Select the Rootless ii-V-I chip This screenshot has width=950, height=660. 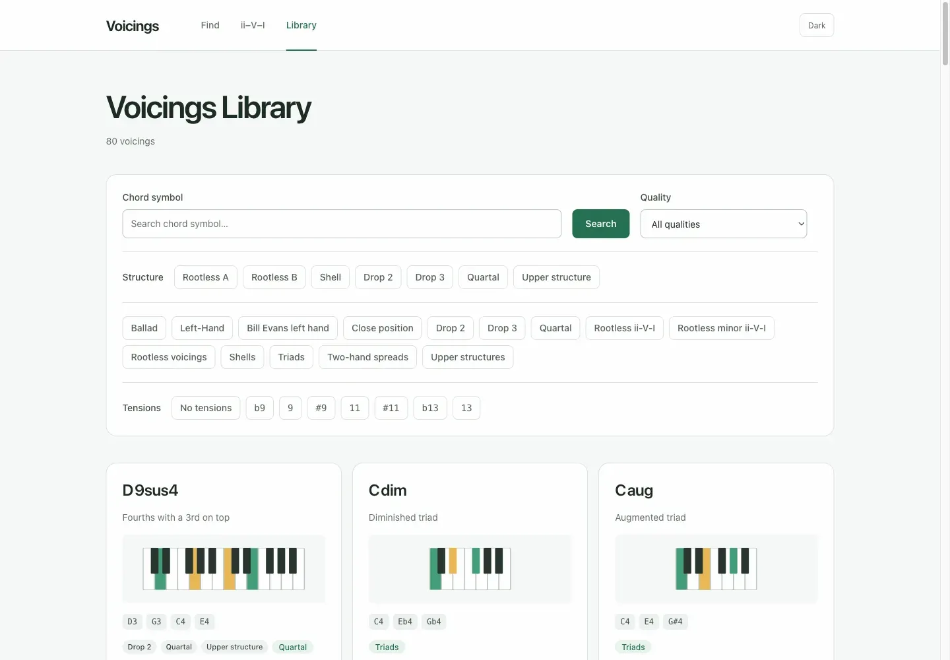625,328
